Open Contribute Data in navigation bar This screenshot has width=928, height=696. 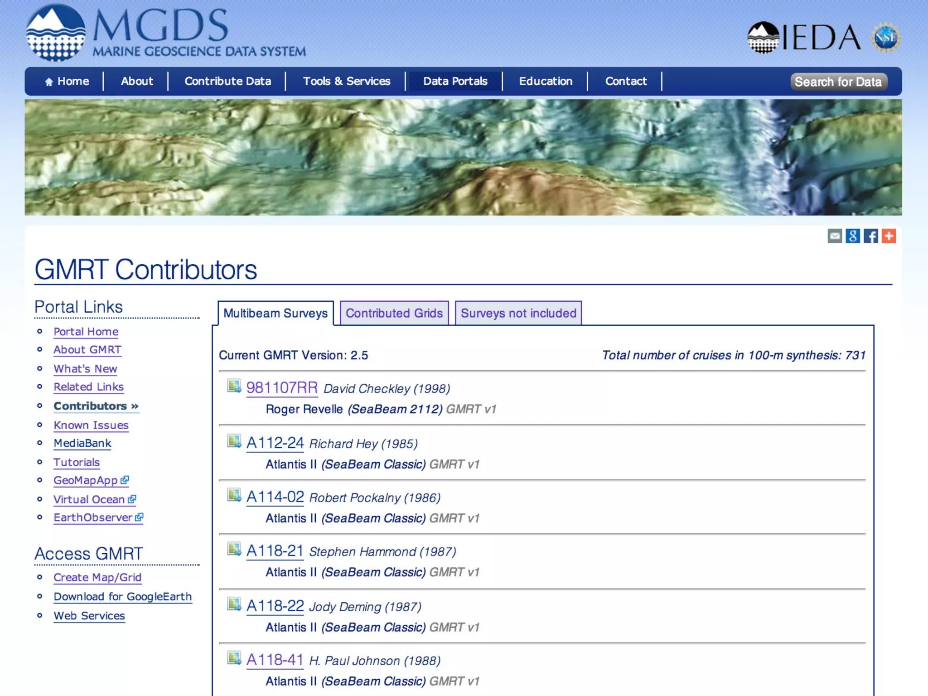point(227,82)
